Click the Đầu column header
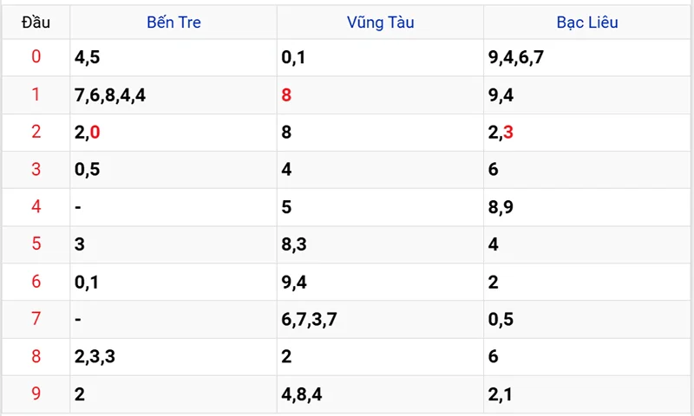The width and height of the screenshot is (694, 416). [36, 23]
